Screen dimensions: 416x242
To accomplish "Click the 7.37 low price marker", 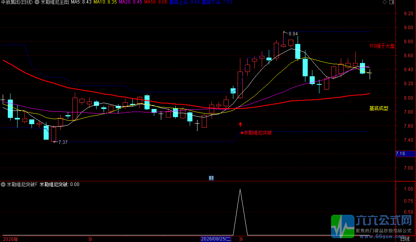I will click(63, 142).
